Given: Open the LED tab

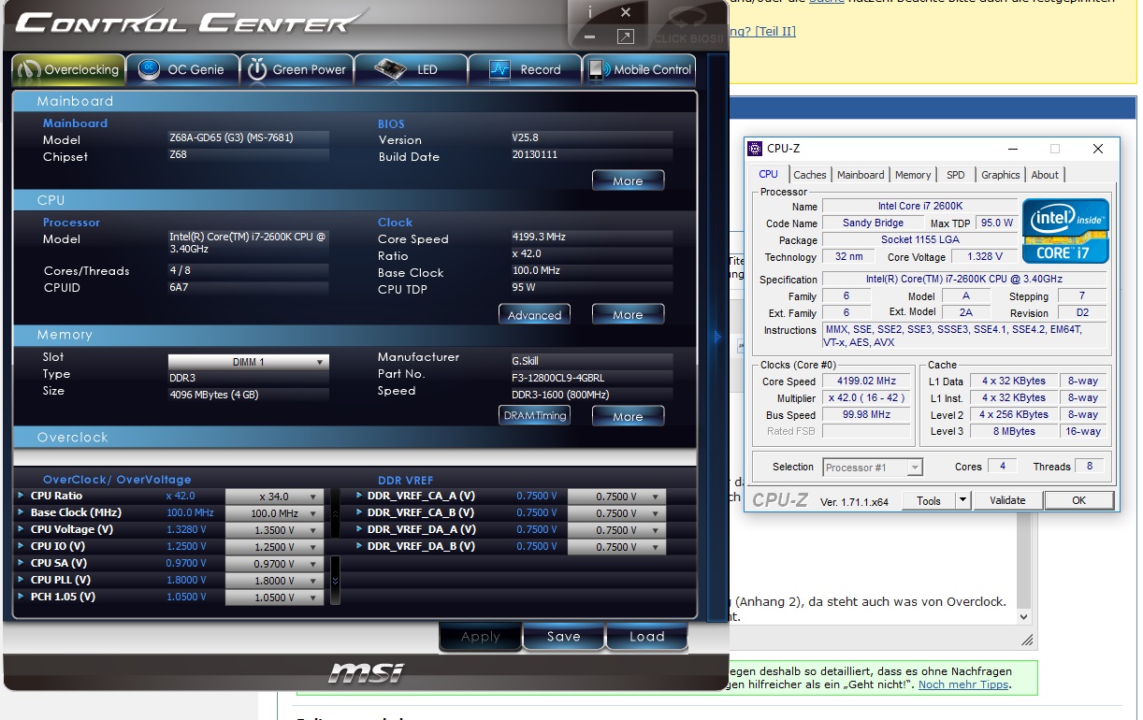Looking at the screenshot, I should point(411,69).
